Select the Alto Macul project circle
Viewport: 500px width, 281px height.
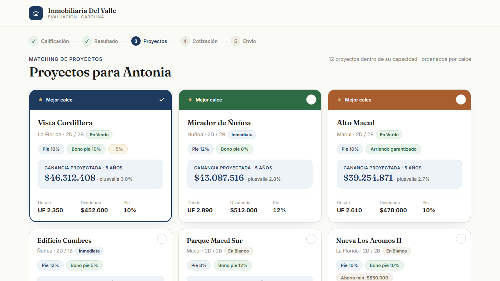[x=461, y=100]
